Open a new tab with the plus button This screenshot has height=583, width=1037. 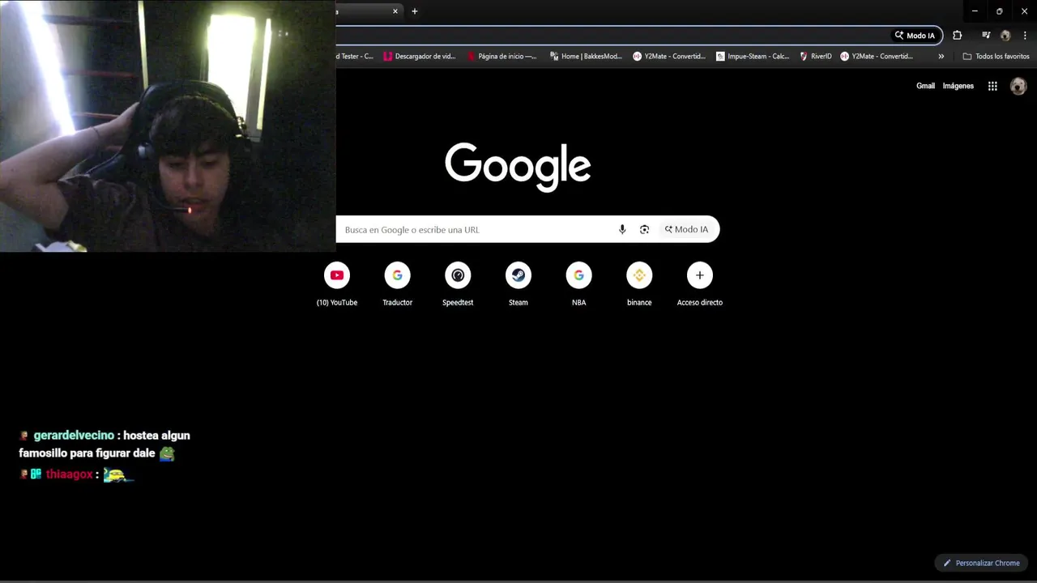pyautogui.click(x=415, y=11)
